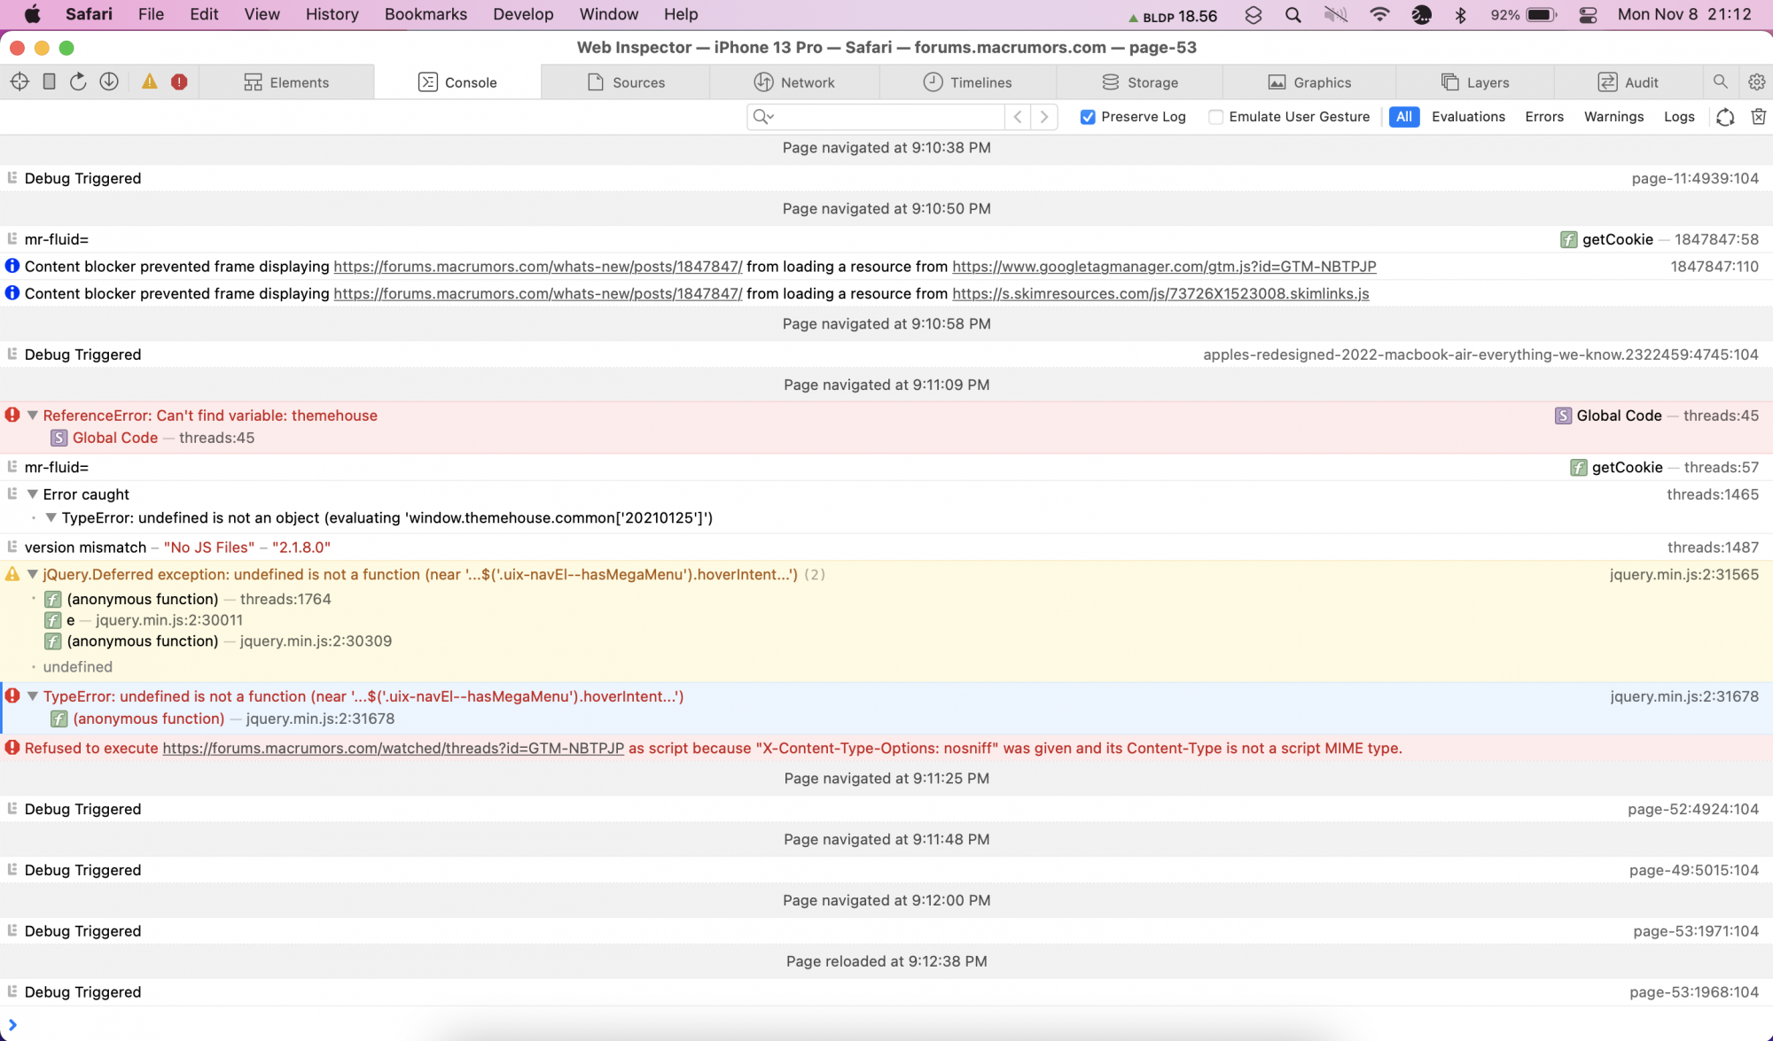Uncheck the Preserve Log checkbox
This screenshot has height=1041, width=1773.
1088,117
